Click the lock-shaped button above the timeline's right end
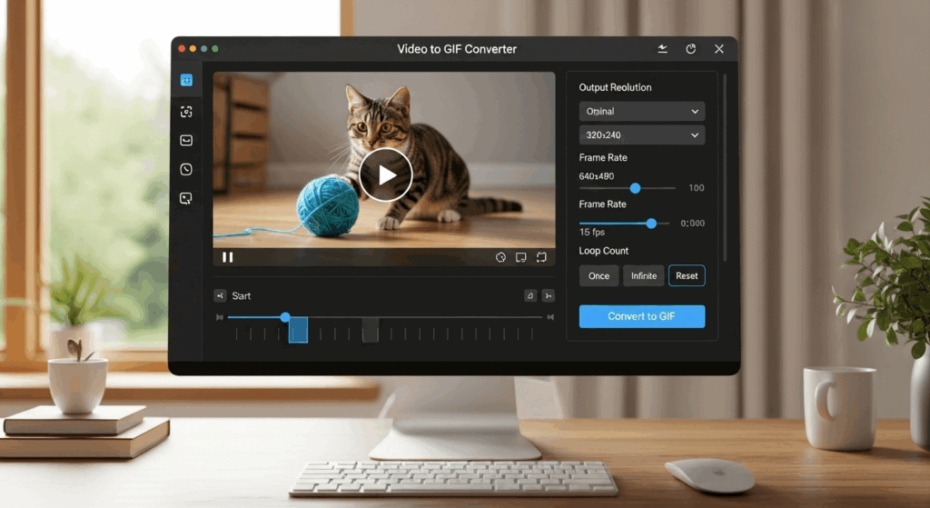Image resolution: width=930 pixels, height=508 pixels. [x=530, y=295]
